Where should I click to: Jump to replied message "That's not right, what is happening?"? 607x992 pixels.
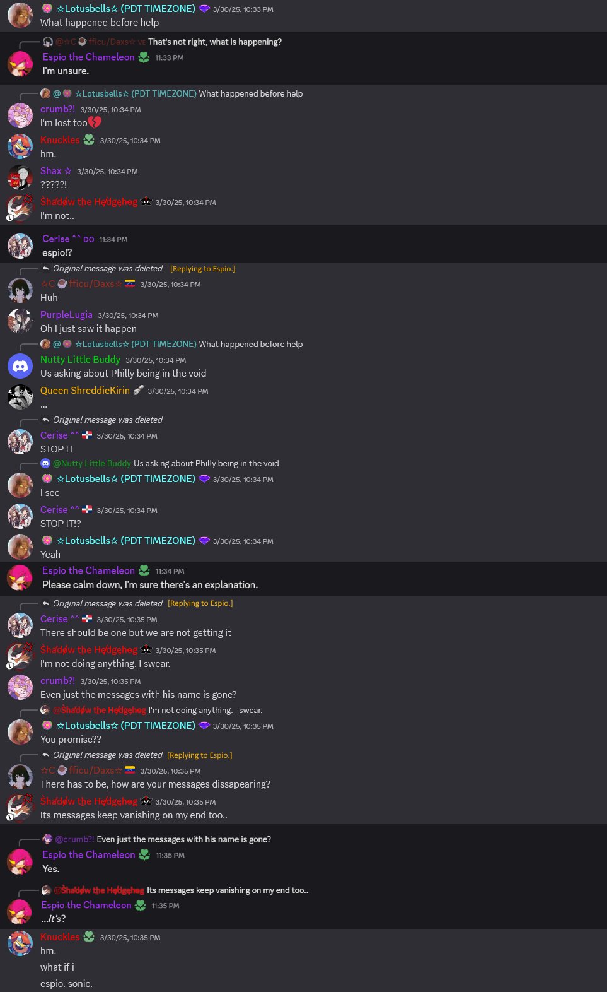click(x=215, y=42)
